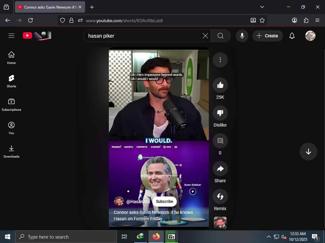Image resolution: width=325 pixels, height=243 pixels.
Task: Select the Connor asks Gavin Newsom tab
Action: pyautogui.click(x=50, y=7)
